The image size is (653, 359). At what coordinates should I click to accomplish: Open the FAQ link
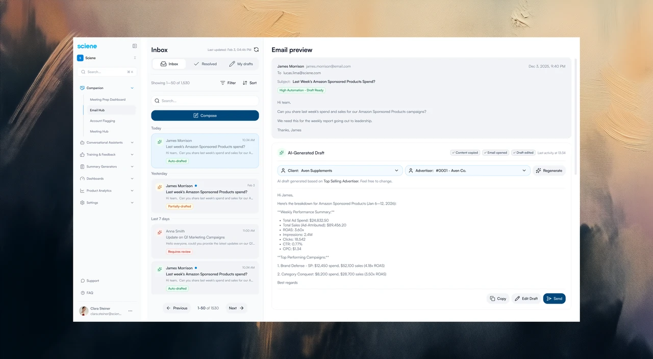click(87, 293)
